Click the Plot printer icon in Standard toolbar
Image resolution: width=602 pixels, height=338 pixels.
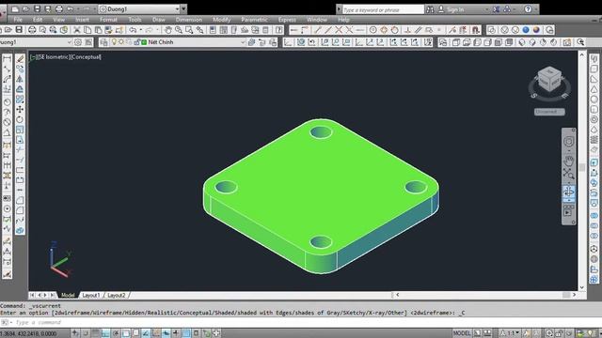[x=32, y=30]
